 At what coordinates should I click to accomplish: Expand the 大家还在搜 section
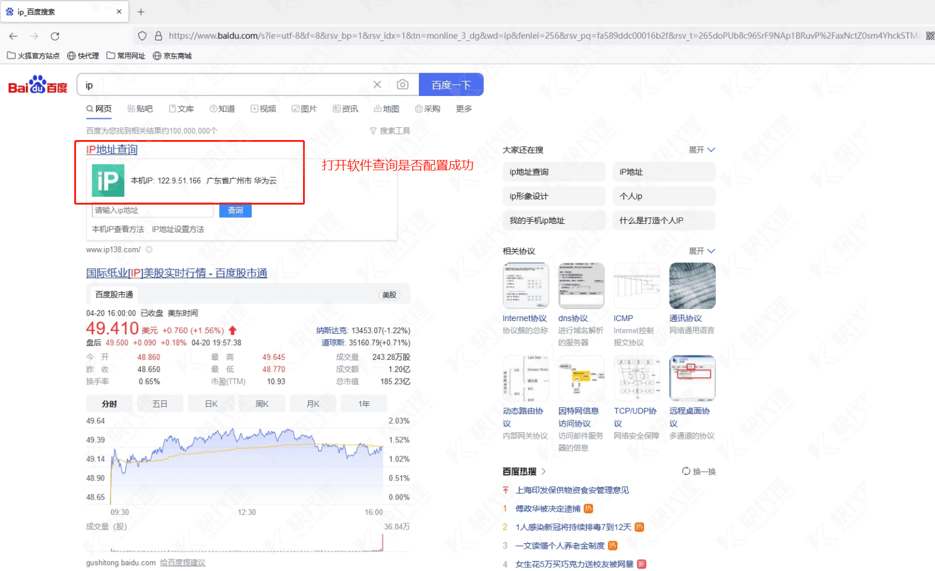click(x=702, y=150)
